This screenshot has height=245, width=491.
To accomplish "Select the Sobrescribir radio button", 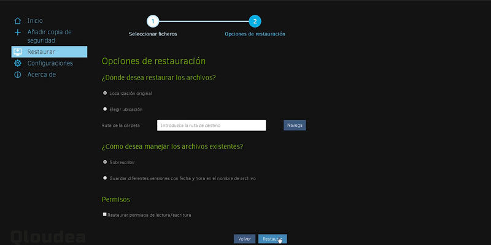I will pyautogui.click(x=105, y=162).
